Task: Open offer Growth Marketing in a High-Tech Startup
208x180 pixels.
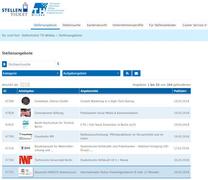Action: (x=107, y=101)
